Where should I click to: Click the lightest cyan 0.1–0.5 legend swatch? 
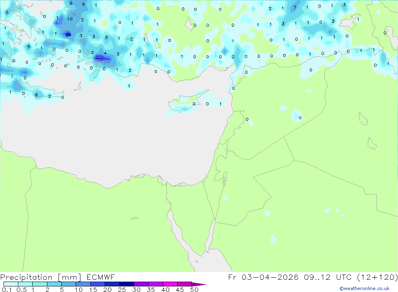[x=11, y=284]
